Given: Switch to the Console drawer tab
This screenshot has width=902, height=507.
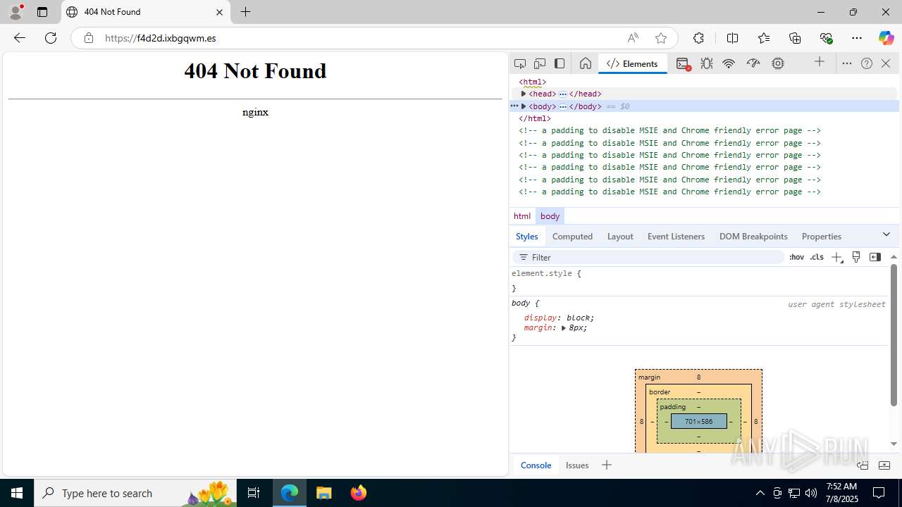Looking at the screenshot, I should [536, 465].
